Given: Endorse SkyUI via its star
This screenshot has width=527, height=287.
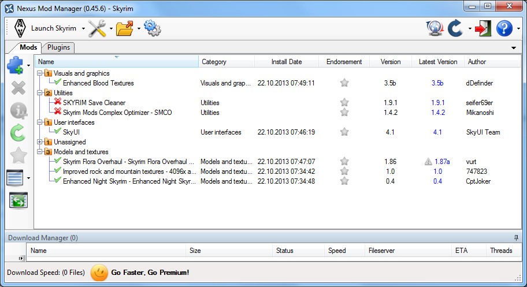Looking at the screenshot, I should point(344,132).
